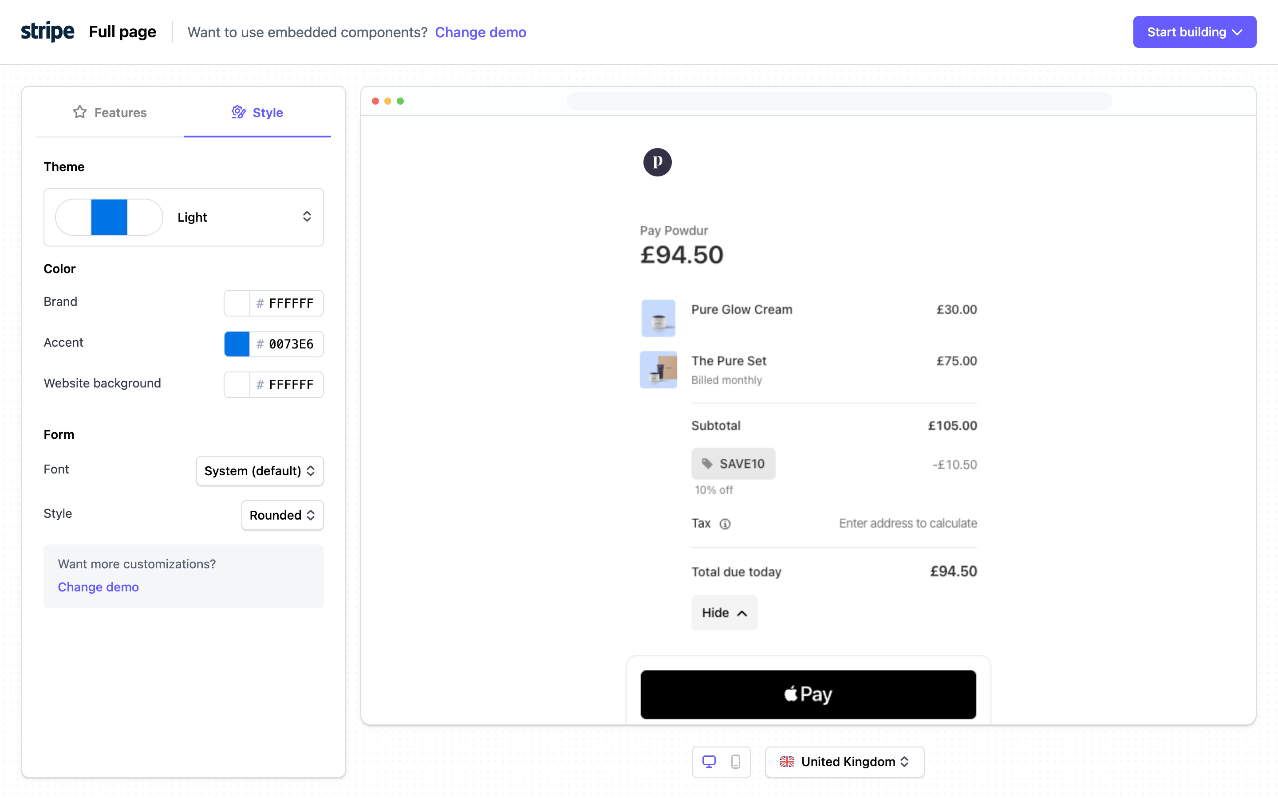Switch to mobile preview view
1278x798 pixels.
point(735,762)
